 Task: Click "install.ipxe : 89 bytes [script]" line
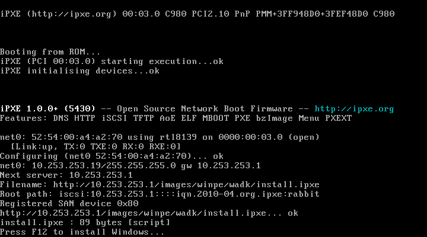click(85, 222)
